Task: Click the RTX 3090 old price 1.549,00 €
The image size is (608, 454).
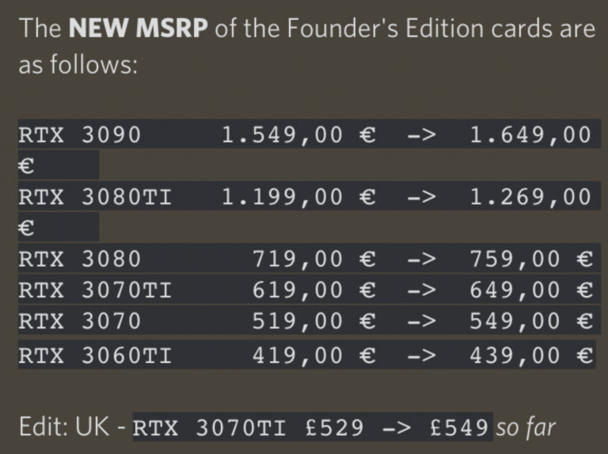Action: click(x=298, y=135)
